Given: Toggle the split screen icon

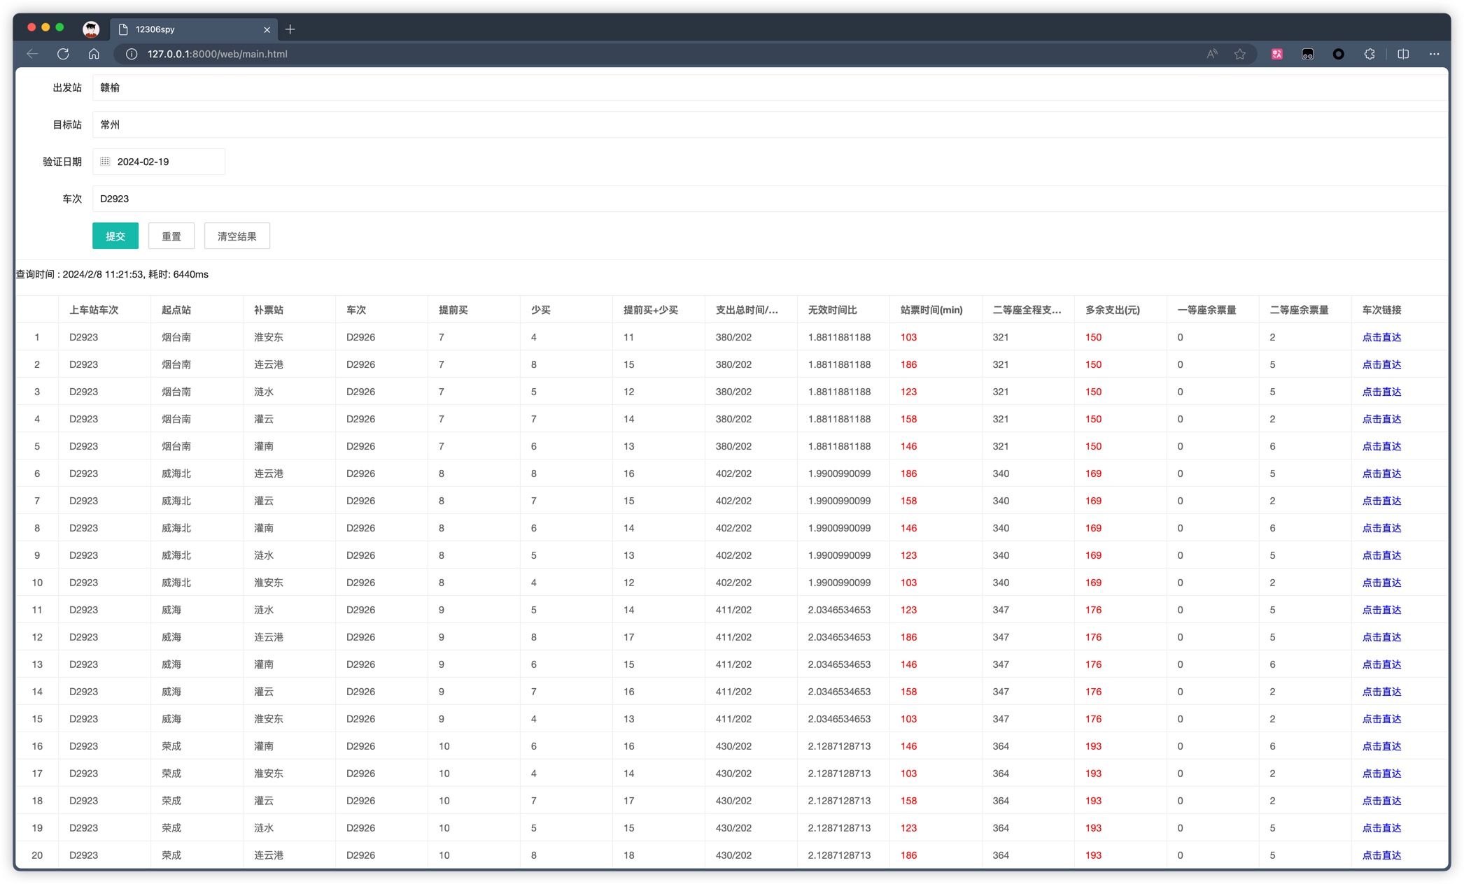Looking at the screenshot, I should (1403, 54).
